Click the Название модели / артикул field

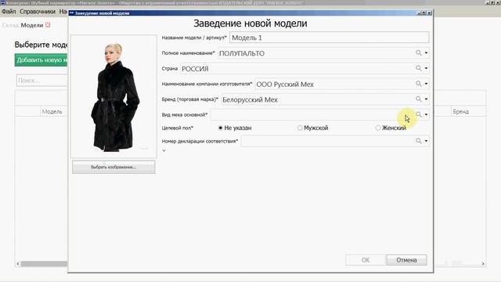(x=329, y=38)
